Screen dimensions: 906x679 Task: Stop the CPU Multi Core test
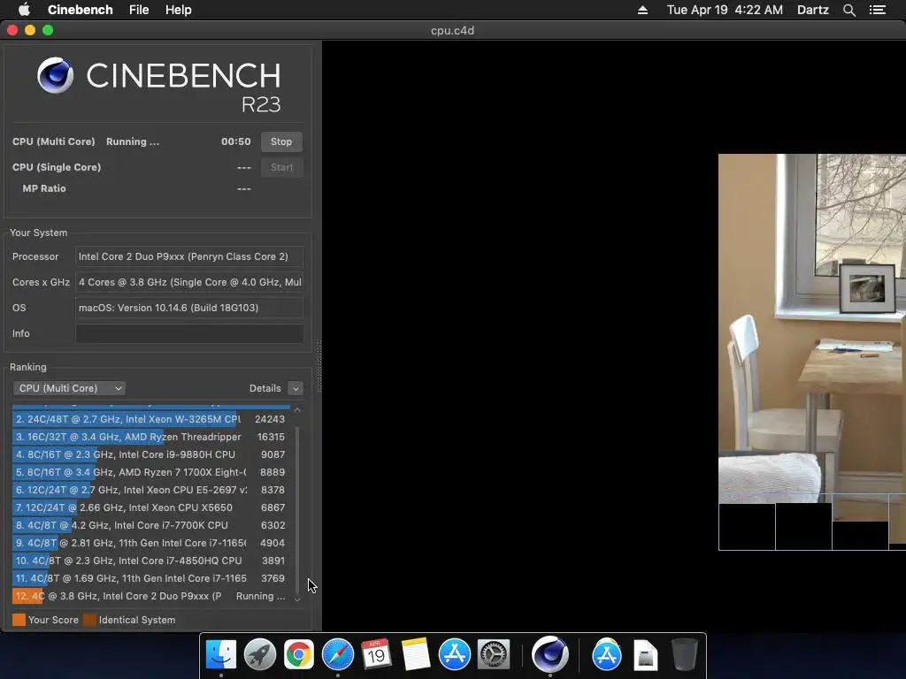click(x=281, y=141)
